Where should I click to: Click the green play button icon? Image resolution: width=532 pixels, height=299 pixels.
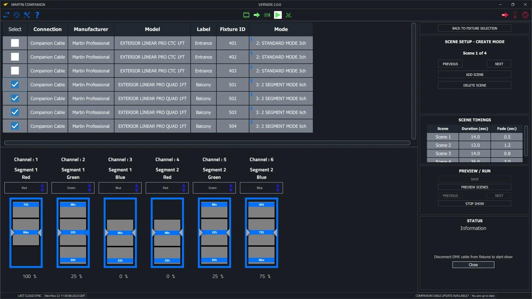tap(278, 15)
